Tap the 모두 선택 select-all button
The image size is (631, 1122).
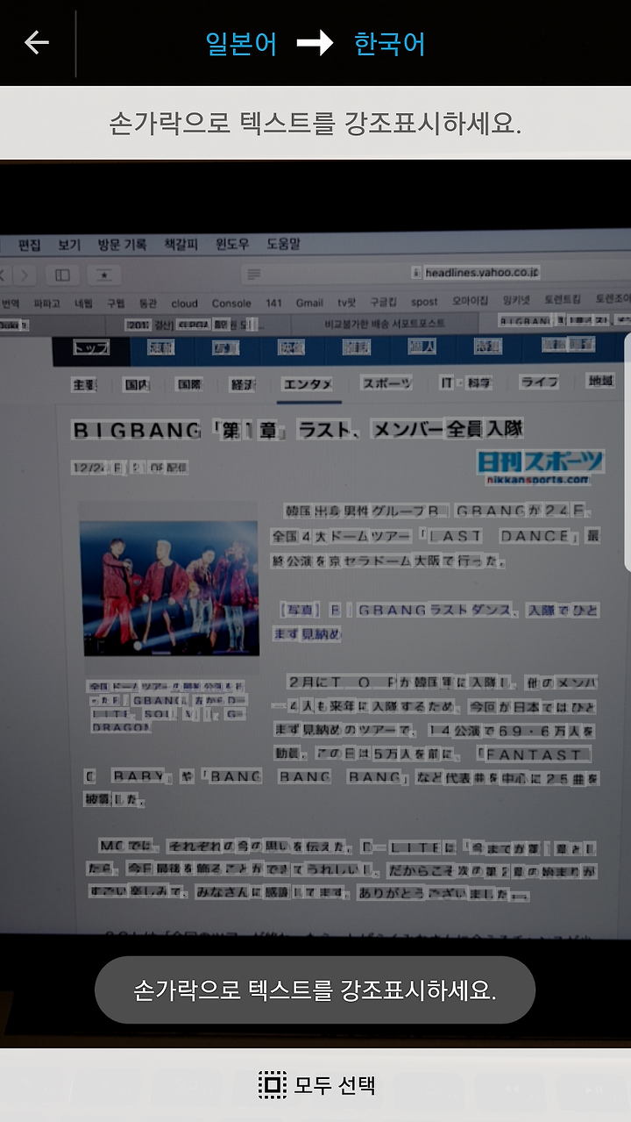316,1085
